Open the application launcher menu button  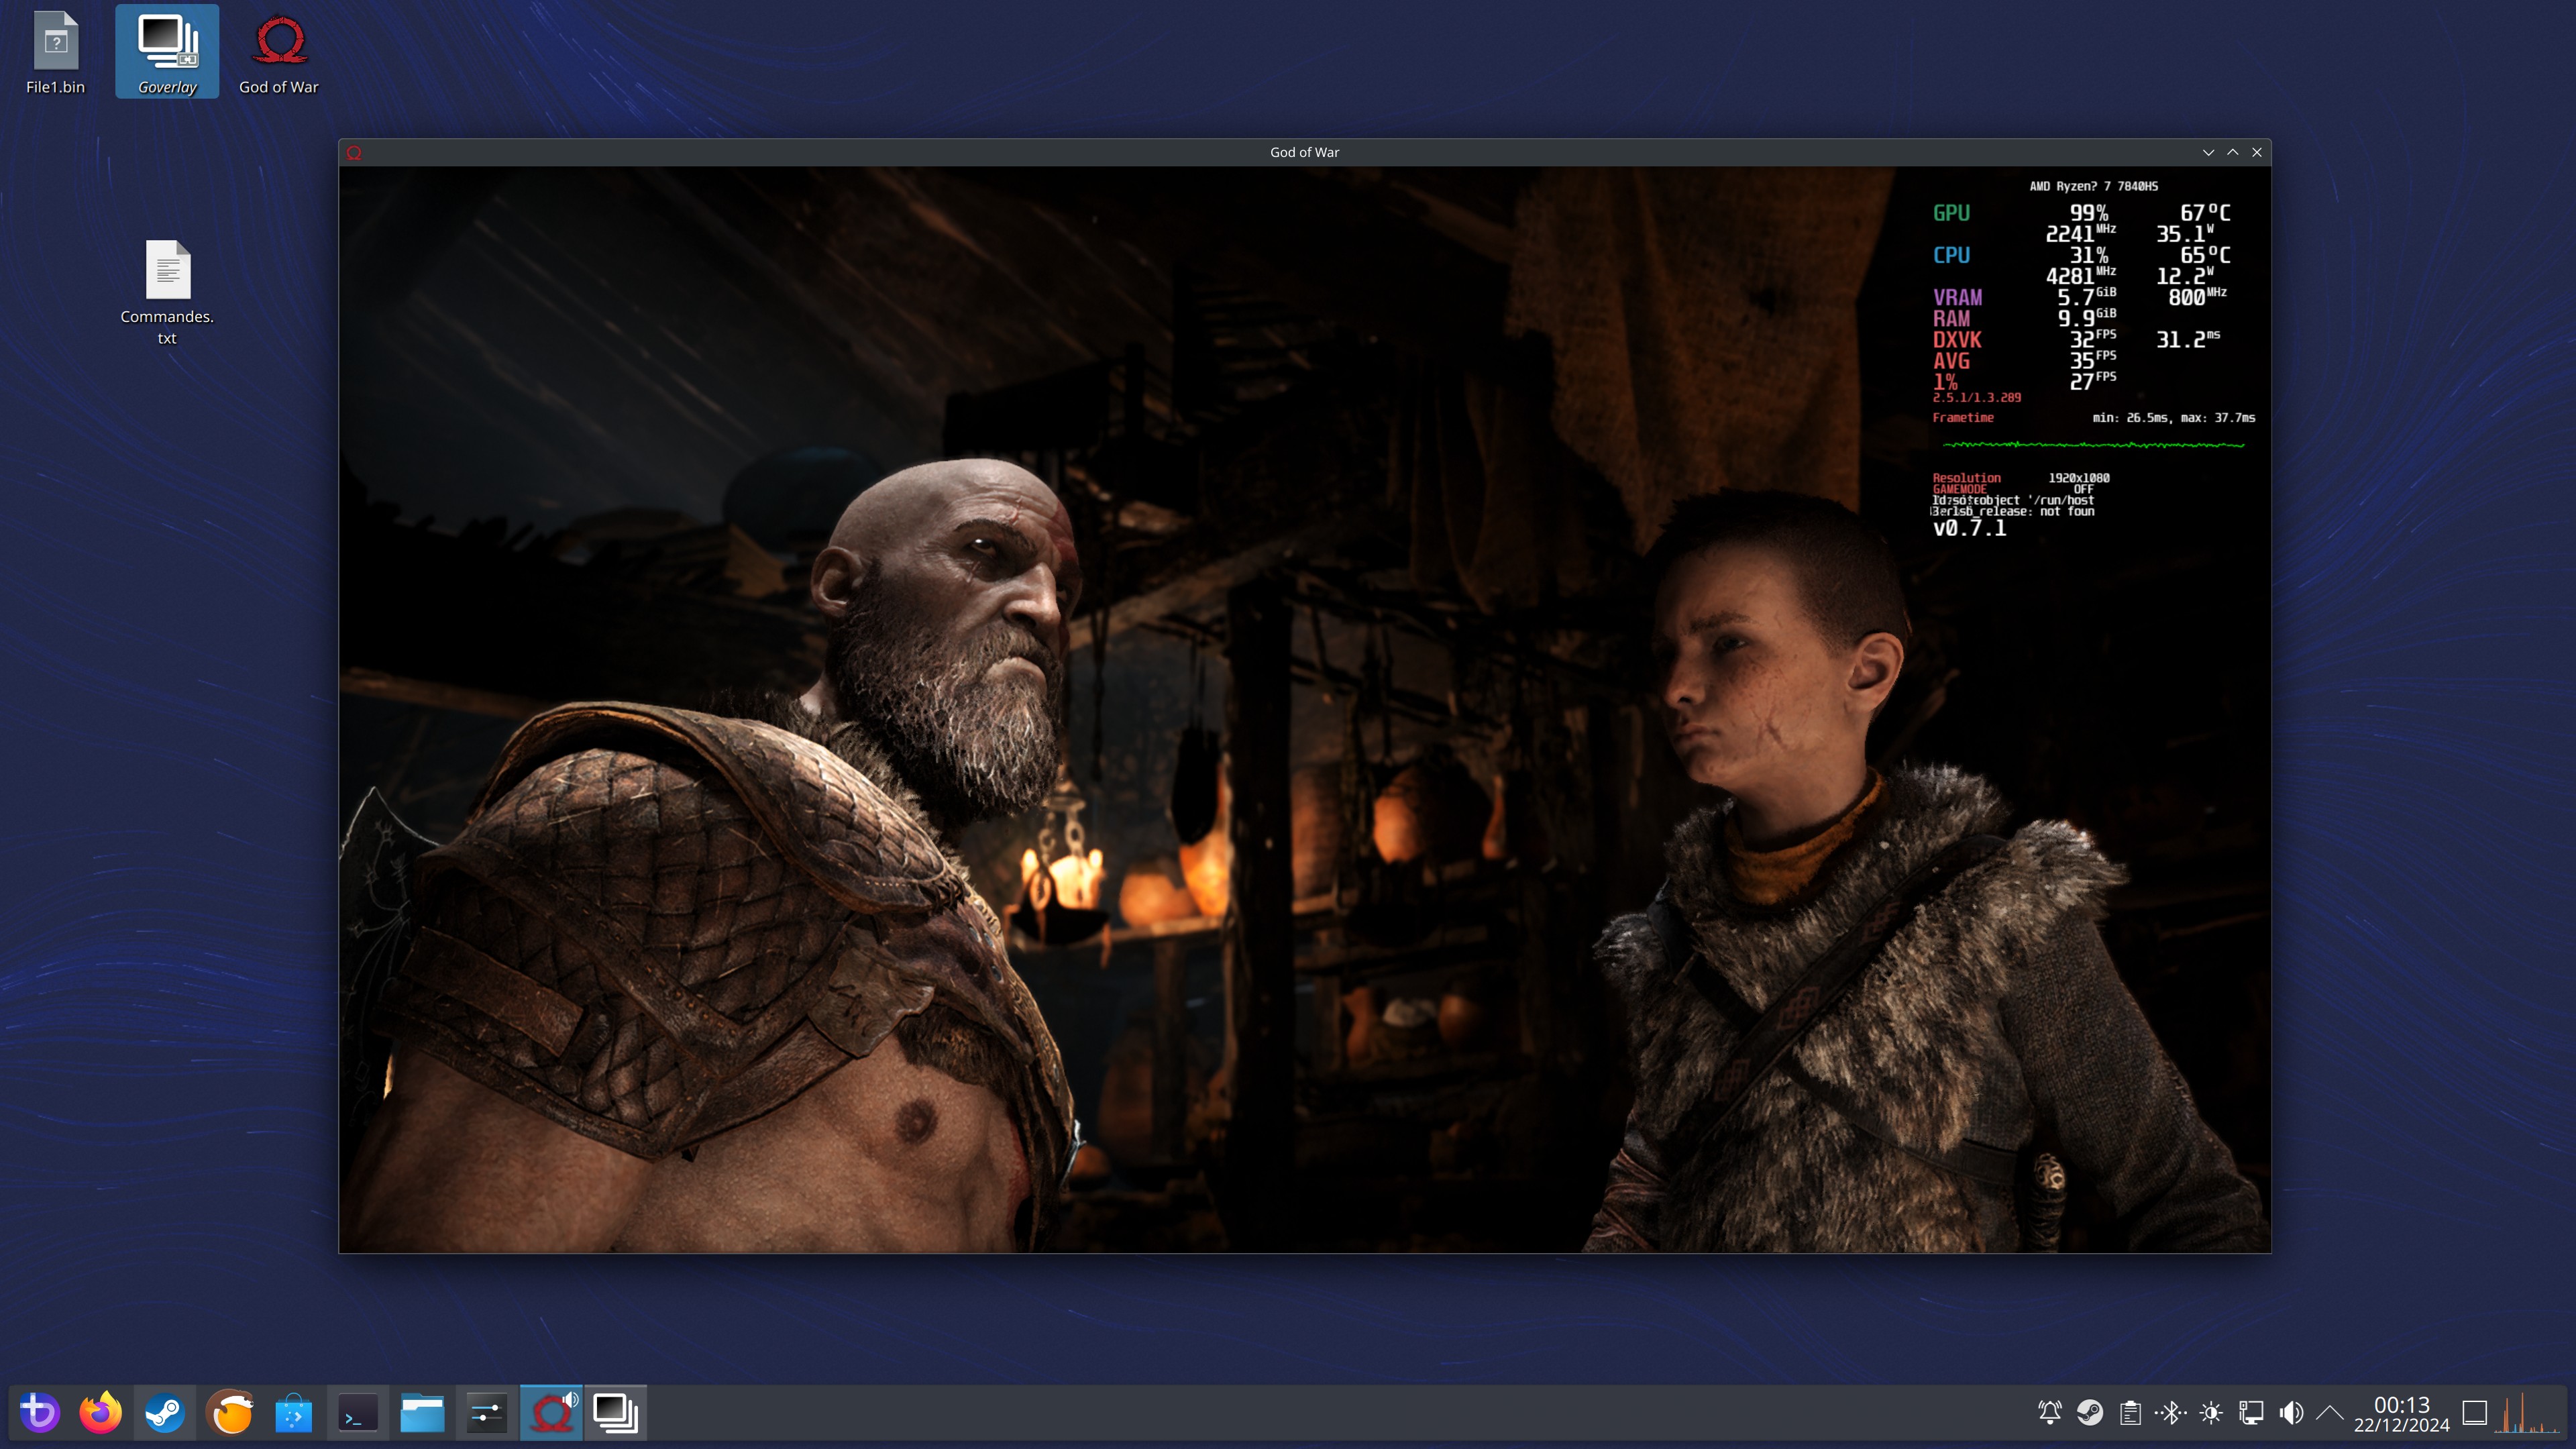40,1412
